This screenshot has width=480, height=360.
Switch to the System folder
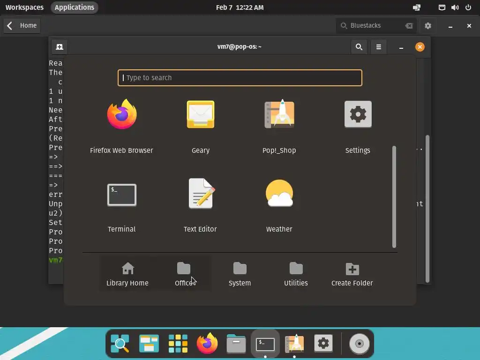240,274
